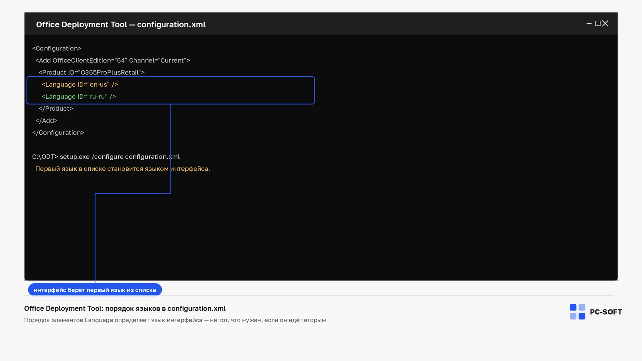The height and width of the screenshot is (361, 642).
Task: Click the PC-SOFT brand name
Action: (x=606, y=312)
